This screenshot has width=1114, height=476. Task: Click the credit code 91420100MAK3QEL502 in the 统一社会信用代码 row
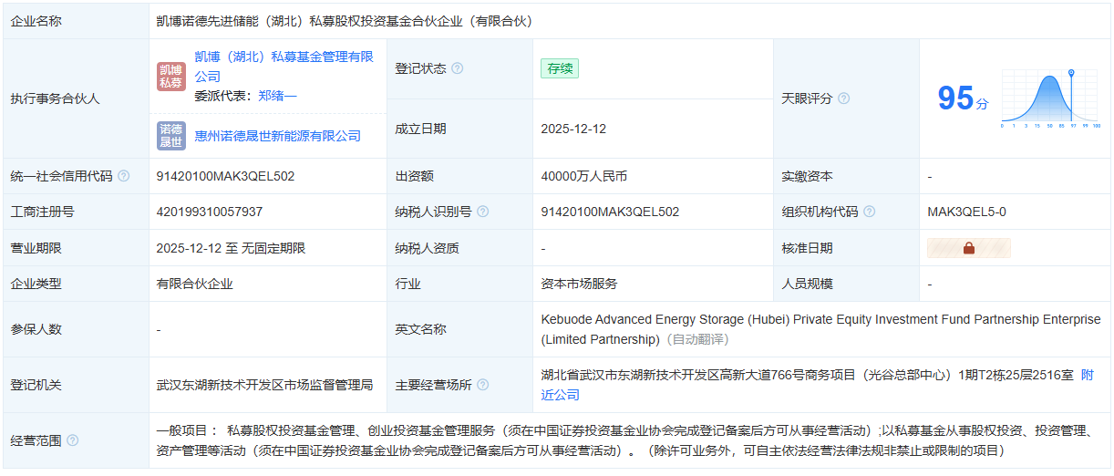pos(225,176)
